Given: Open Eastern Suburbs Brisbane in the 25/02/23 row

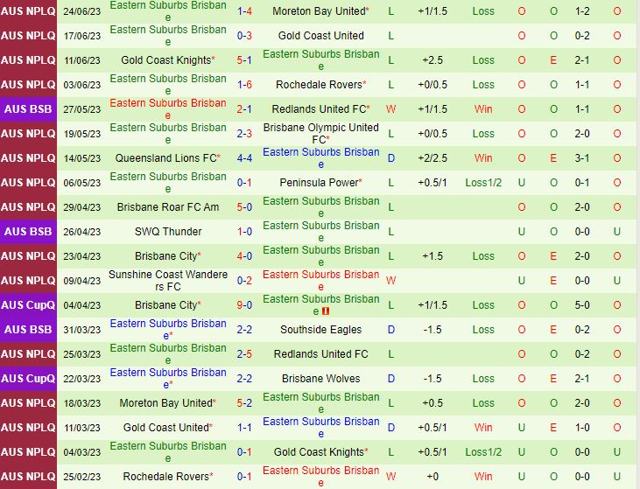Looking at the screenshot, I should coord(320,477).
